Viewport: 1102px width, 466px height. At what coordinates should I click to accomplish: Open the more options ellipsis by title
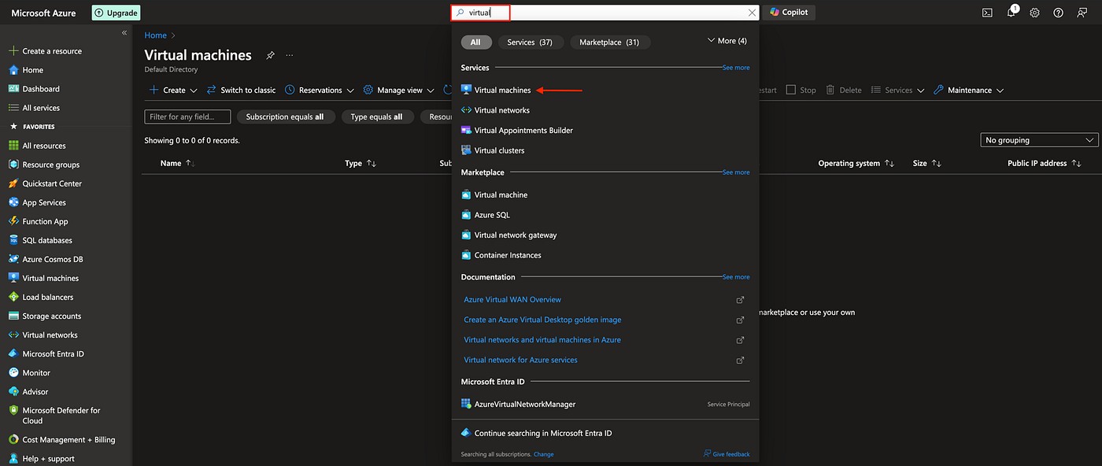coord(290,55)
